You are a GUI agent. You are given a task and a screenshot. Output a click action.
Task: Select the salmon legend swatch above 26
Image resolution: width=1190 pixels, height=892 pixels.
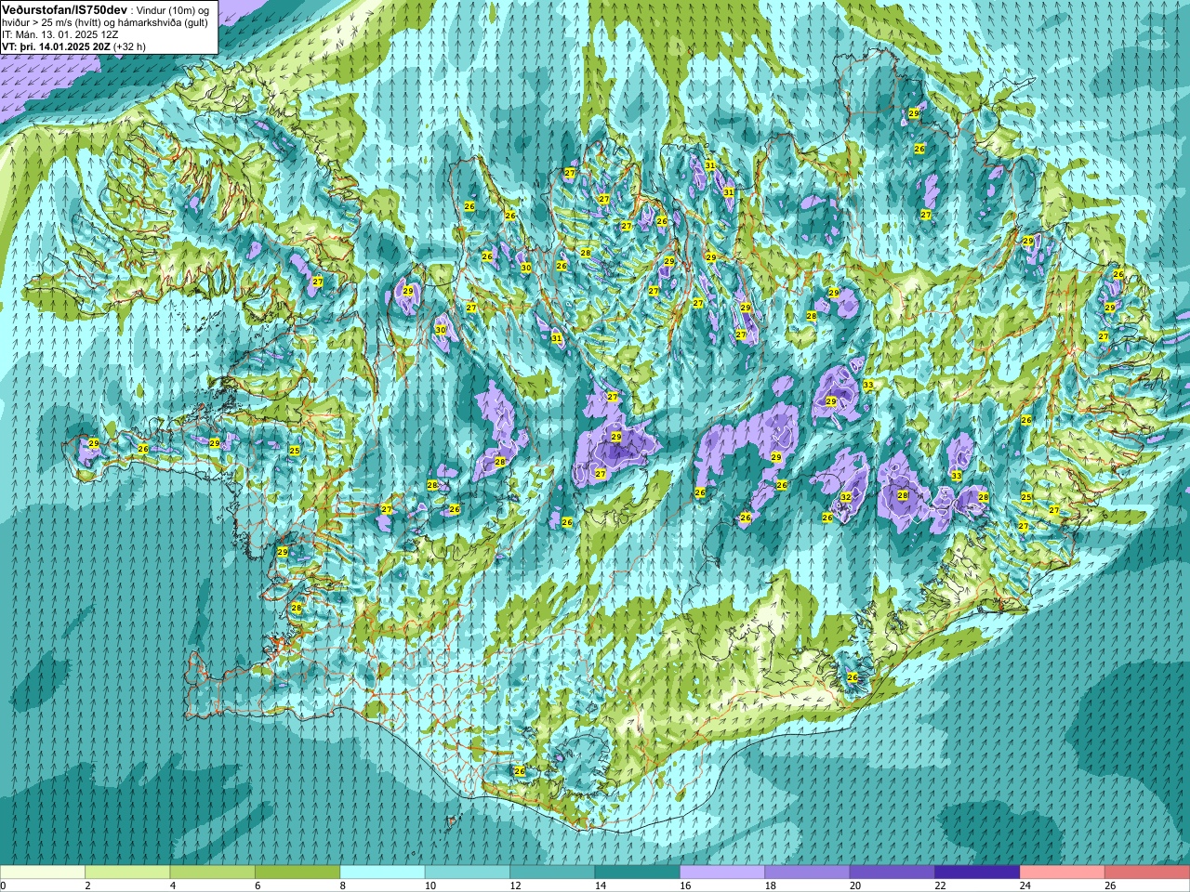[1147, 872]
